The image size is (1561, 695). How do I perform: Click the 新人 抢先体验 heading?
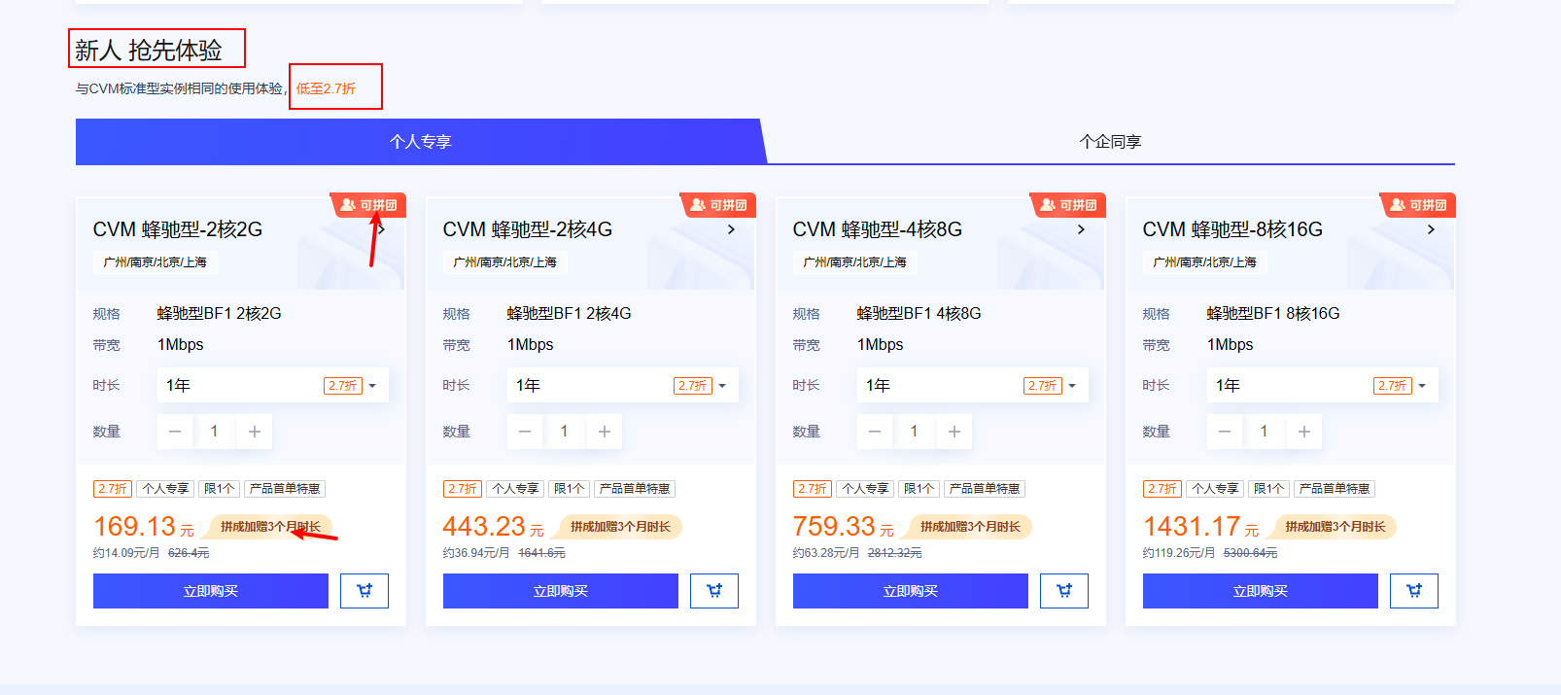[x=149, y=50]
